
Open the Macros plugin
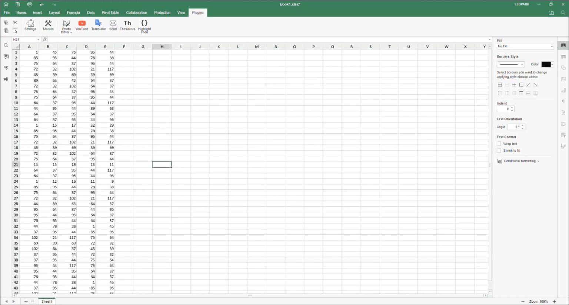tap(48, 26)
